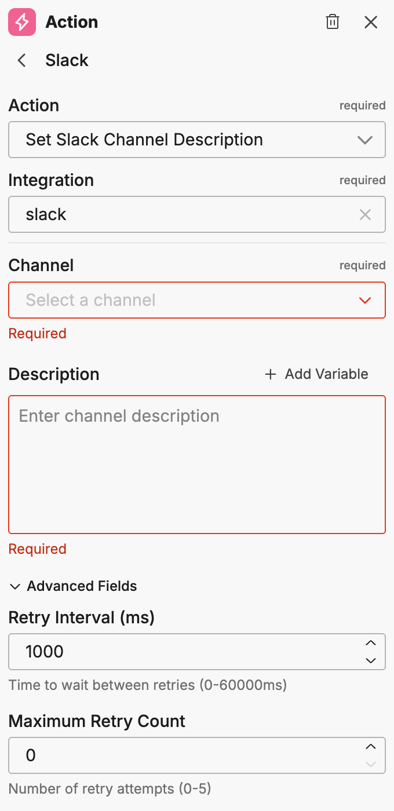Delete the action with trash icon
The height and width of the screenshot is (811, 394).
click(x=333, y=23)
